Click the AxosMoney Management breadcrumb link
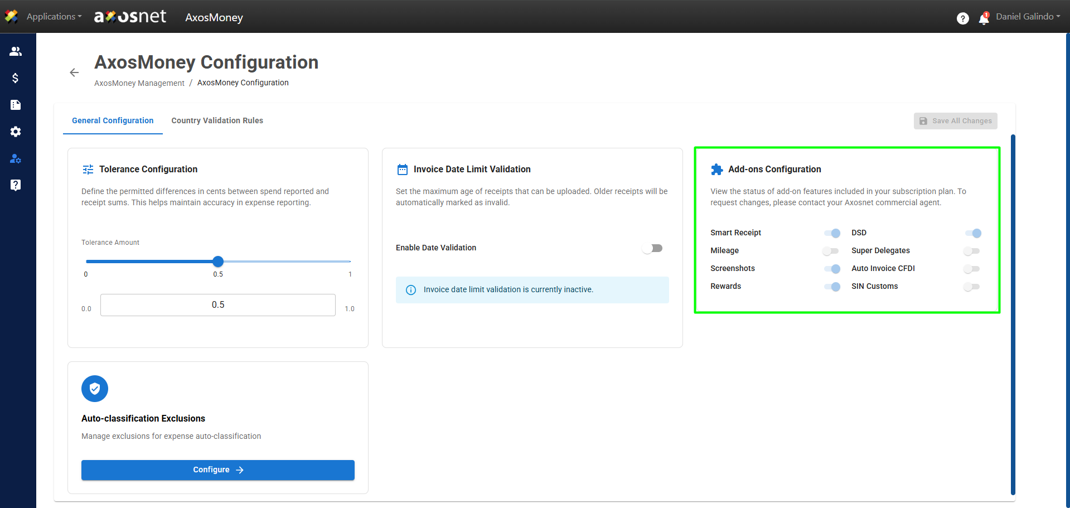This screenshot has height=508, width=1070. click(x=139, y=83)
